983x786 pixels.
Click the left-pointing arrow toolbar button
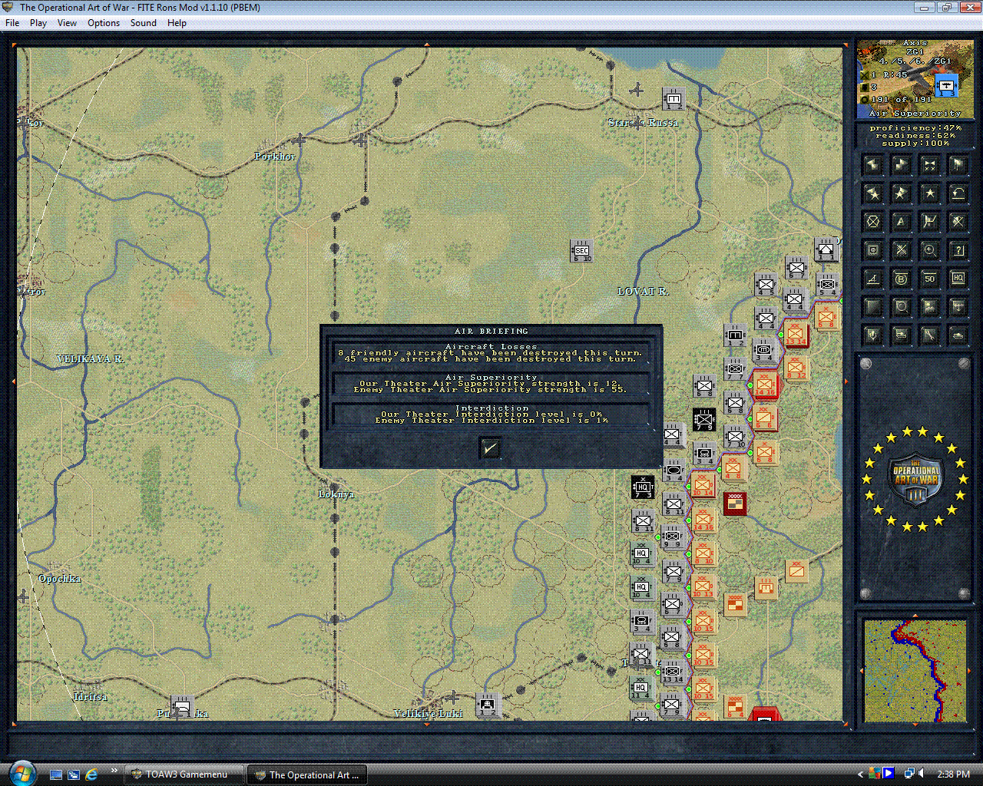pos(872,165)
